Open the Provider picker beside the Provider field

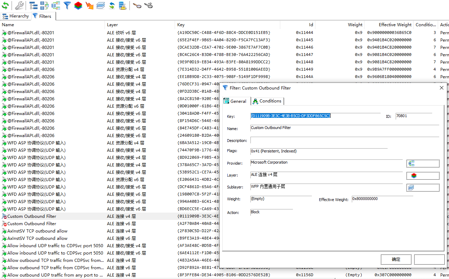[x=423, y=163]
